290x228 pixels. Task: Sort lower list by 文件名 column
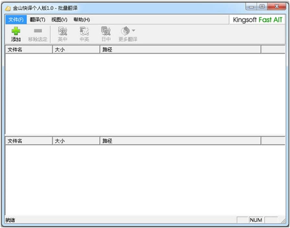pos(29,141)
